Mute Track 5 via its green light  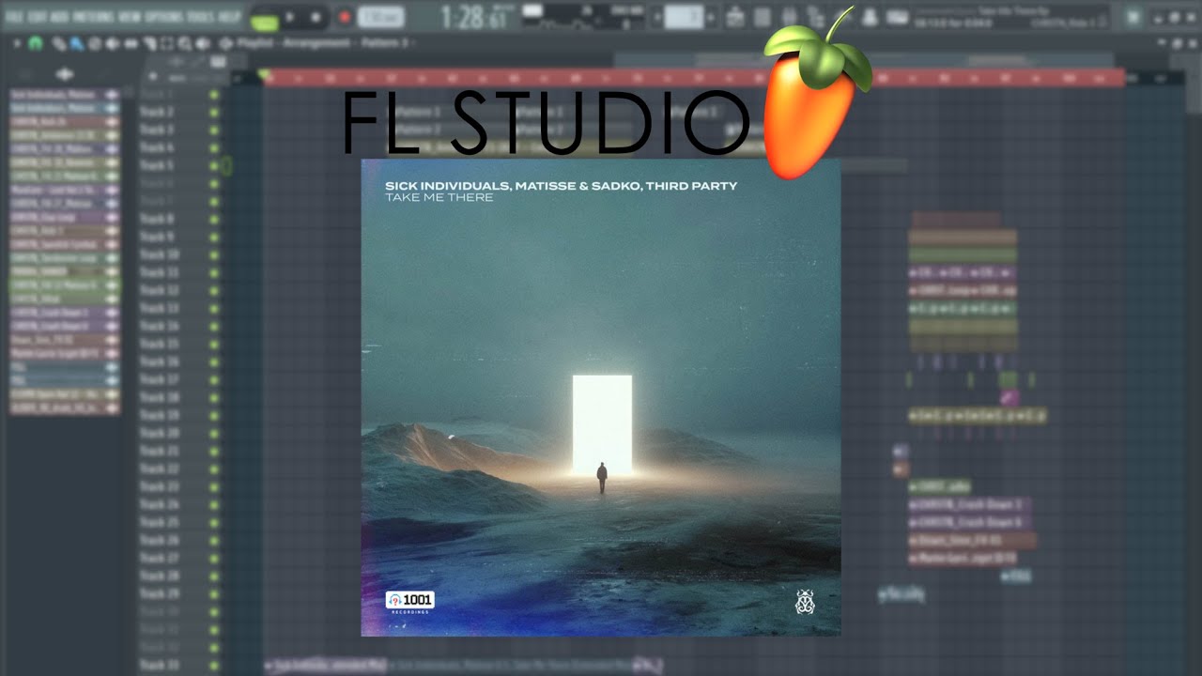tap(214, 165)
